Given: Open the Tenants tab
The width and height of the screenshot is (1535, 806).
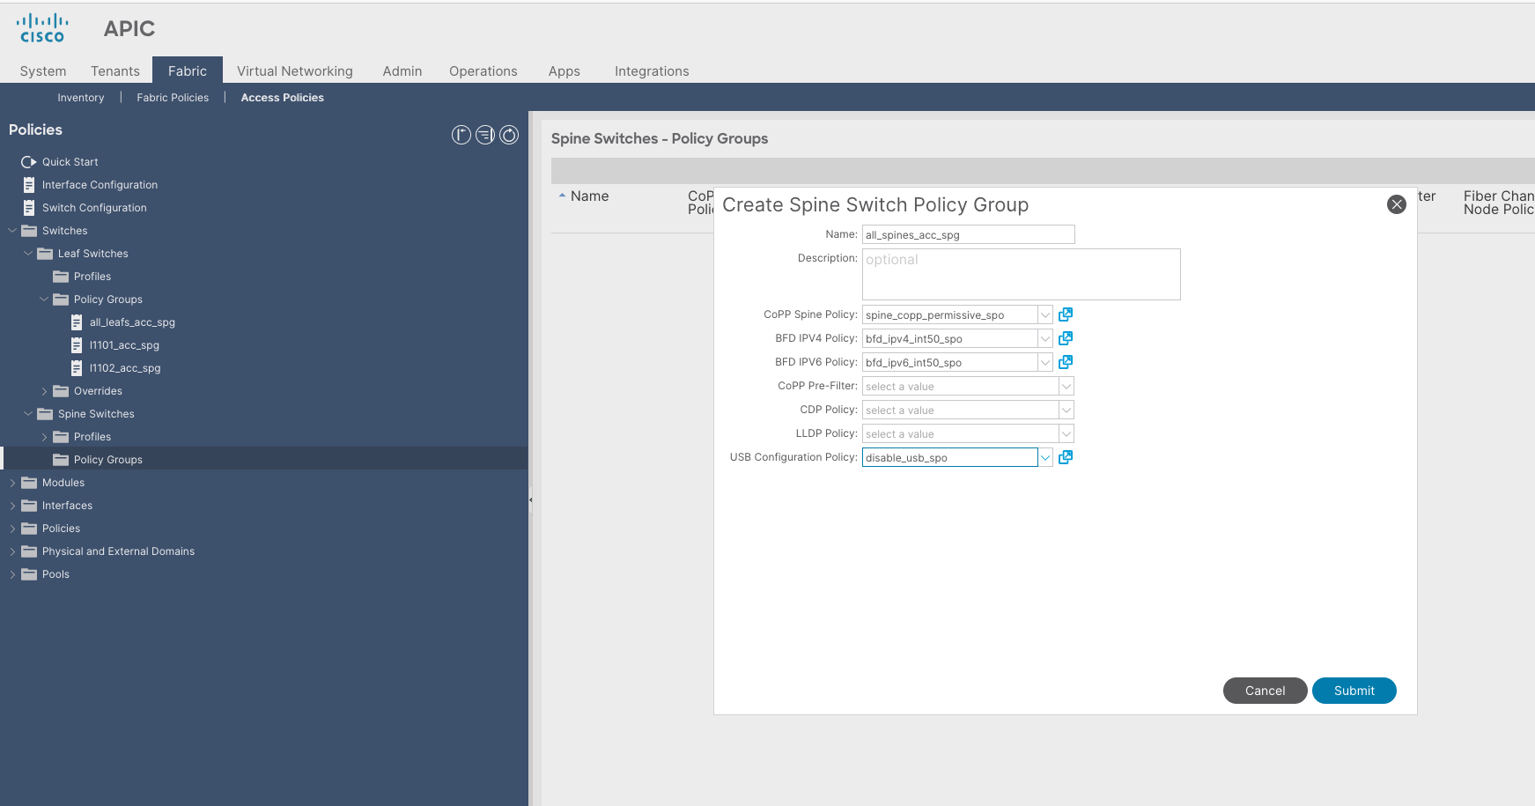Looking at the screenshot, I should click(115, 71).
